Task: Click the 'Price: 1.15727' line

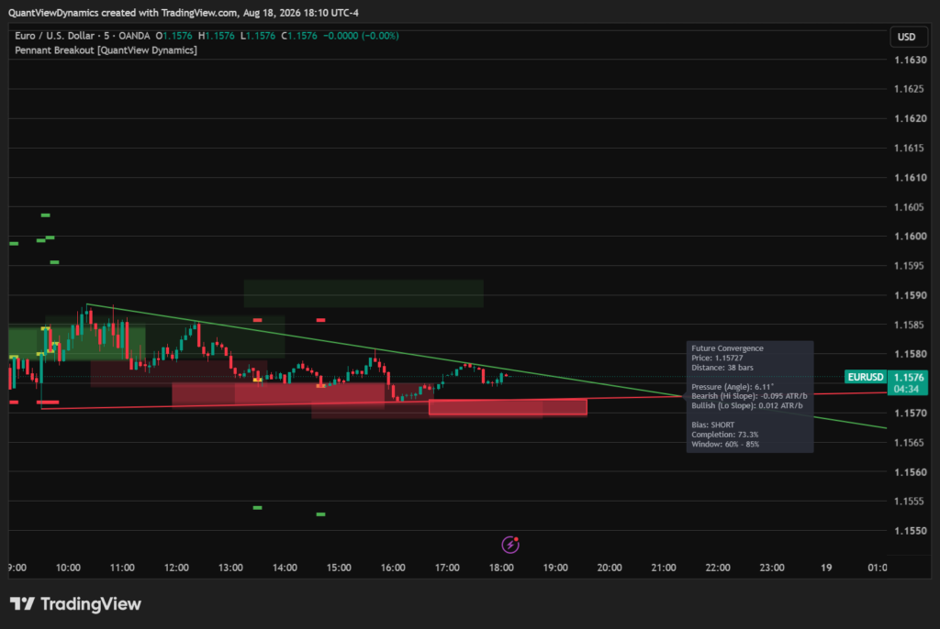Action: click(717, 358)
